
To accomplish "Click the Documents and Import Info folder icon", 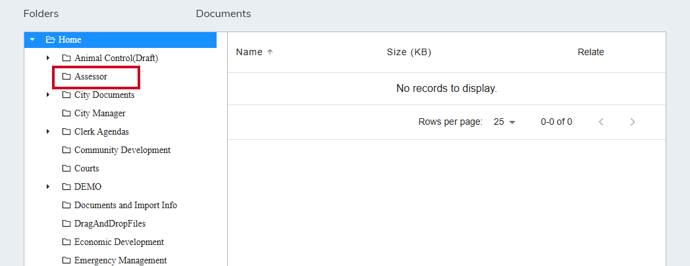I will [66, 206].
